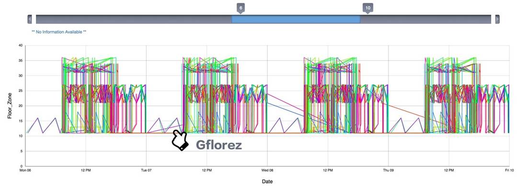
Task: Click the 'No Information Available' text
Action: [59, 32]
